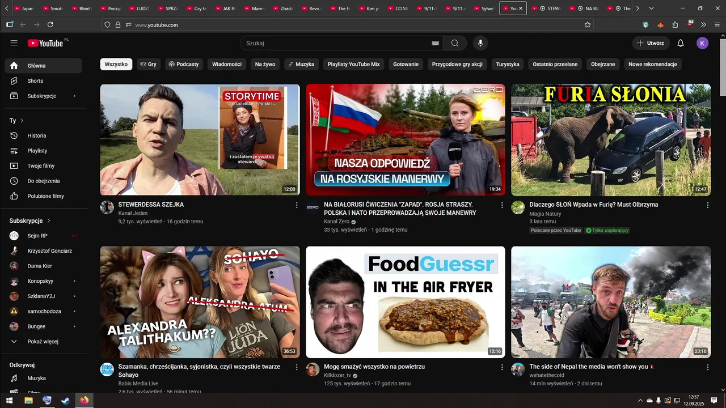The height and width of the screenshot is (408, 726).
Task: Open the YouTube hamburger guide menu
Action: (14, 43)
